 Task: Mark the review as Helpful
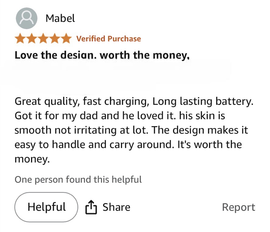coord(46,207)
